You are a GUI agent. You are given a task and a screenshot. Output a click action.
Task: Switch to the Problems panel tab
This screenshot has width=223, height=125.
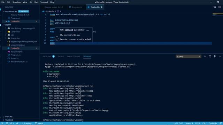47,57
